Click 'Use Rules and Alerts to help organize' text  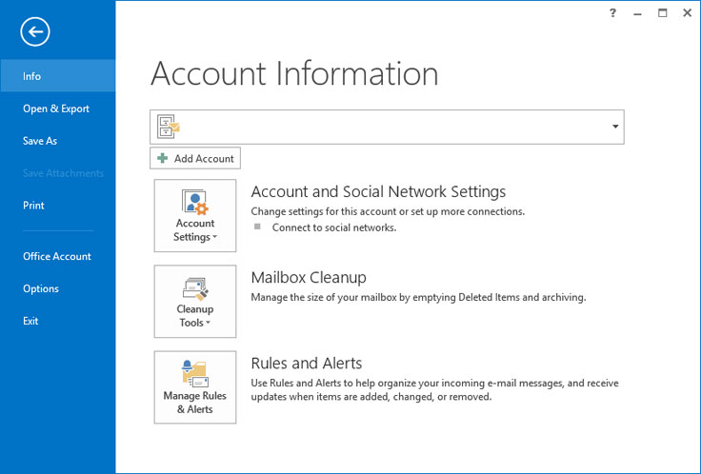tap(434, 389)
